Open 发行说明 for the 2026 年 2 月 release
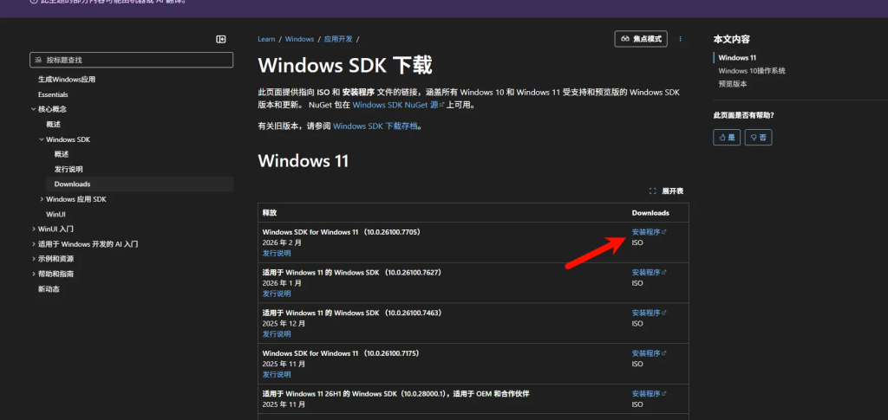 tap(277, 253)
